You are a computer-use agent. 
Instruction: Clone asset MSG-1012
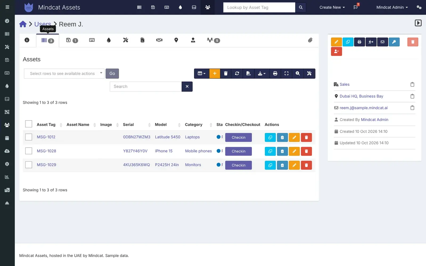(270, 137)
